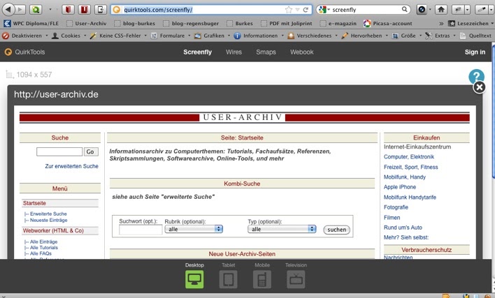Open the Computer, Elektronik shopping link
495x298 pixels.
coord(409,156)
